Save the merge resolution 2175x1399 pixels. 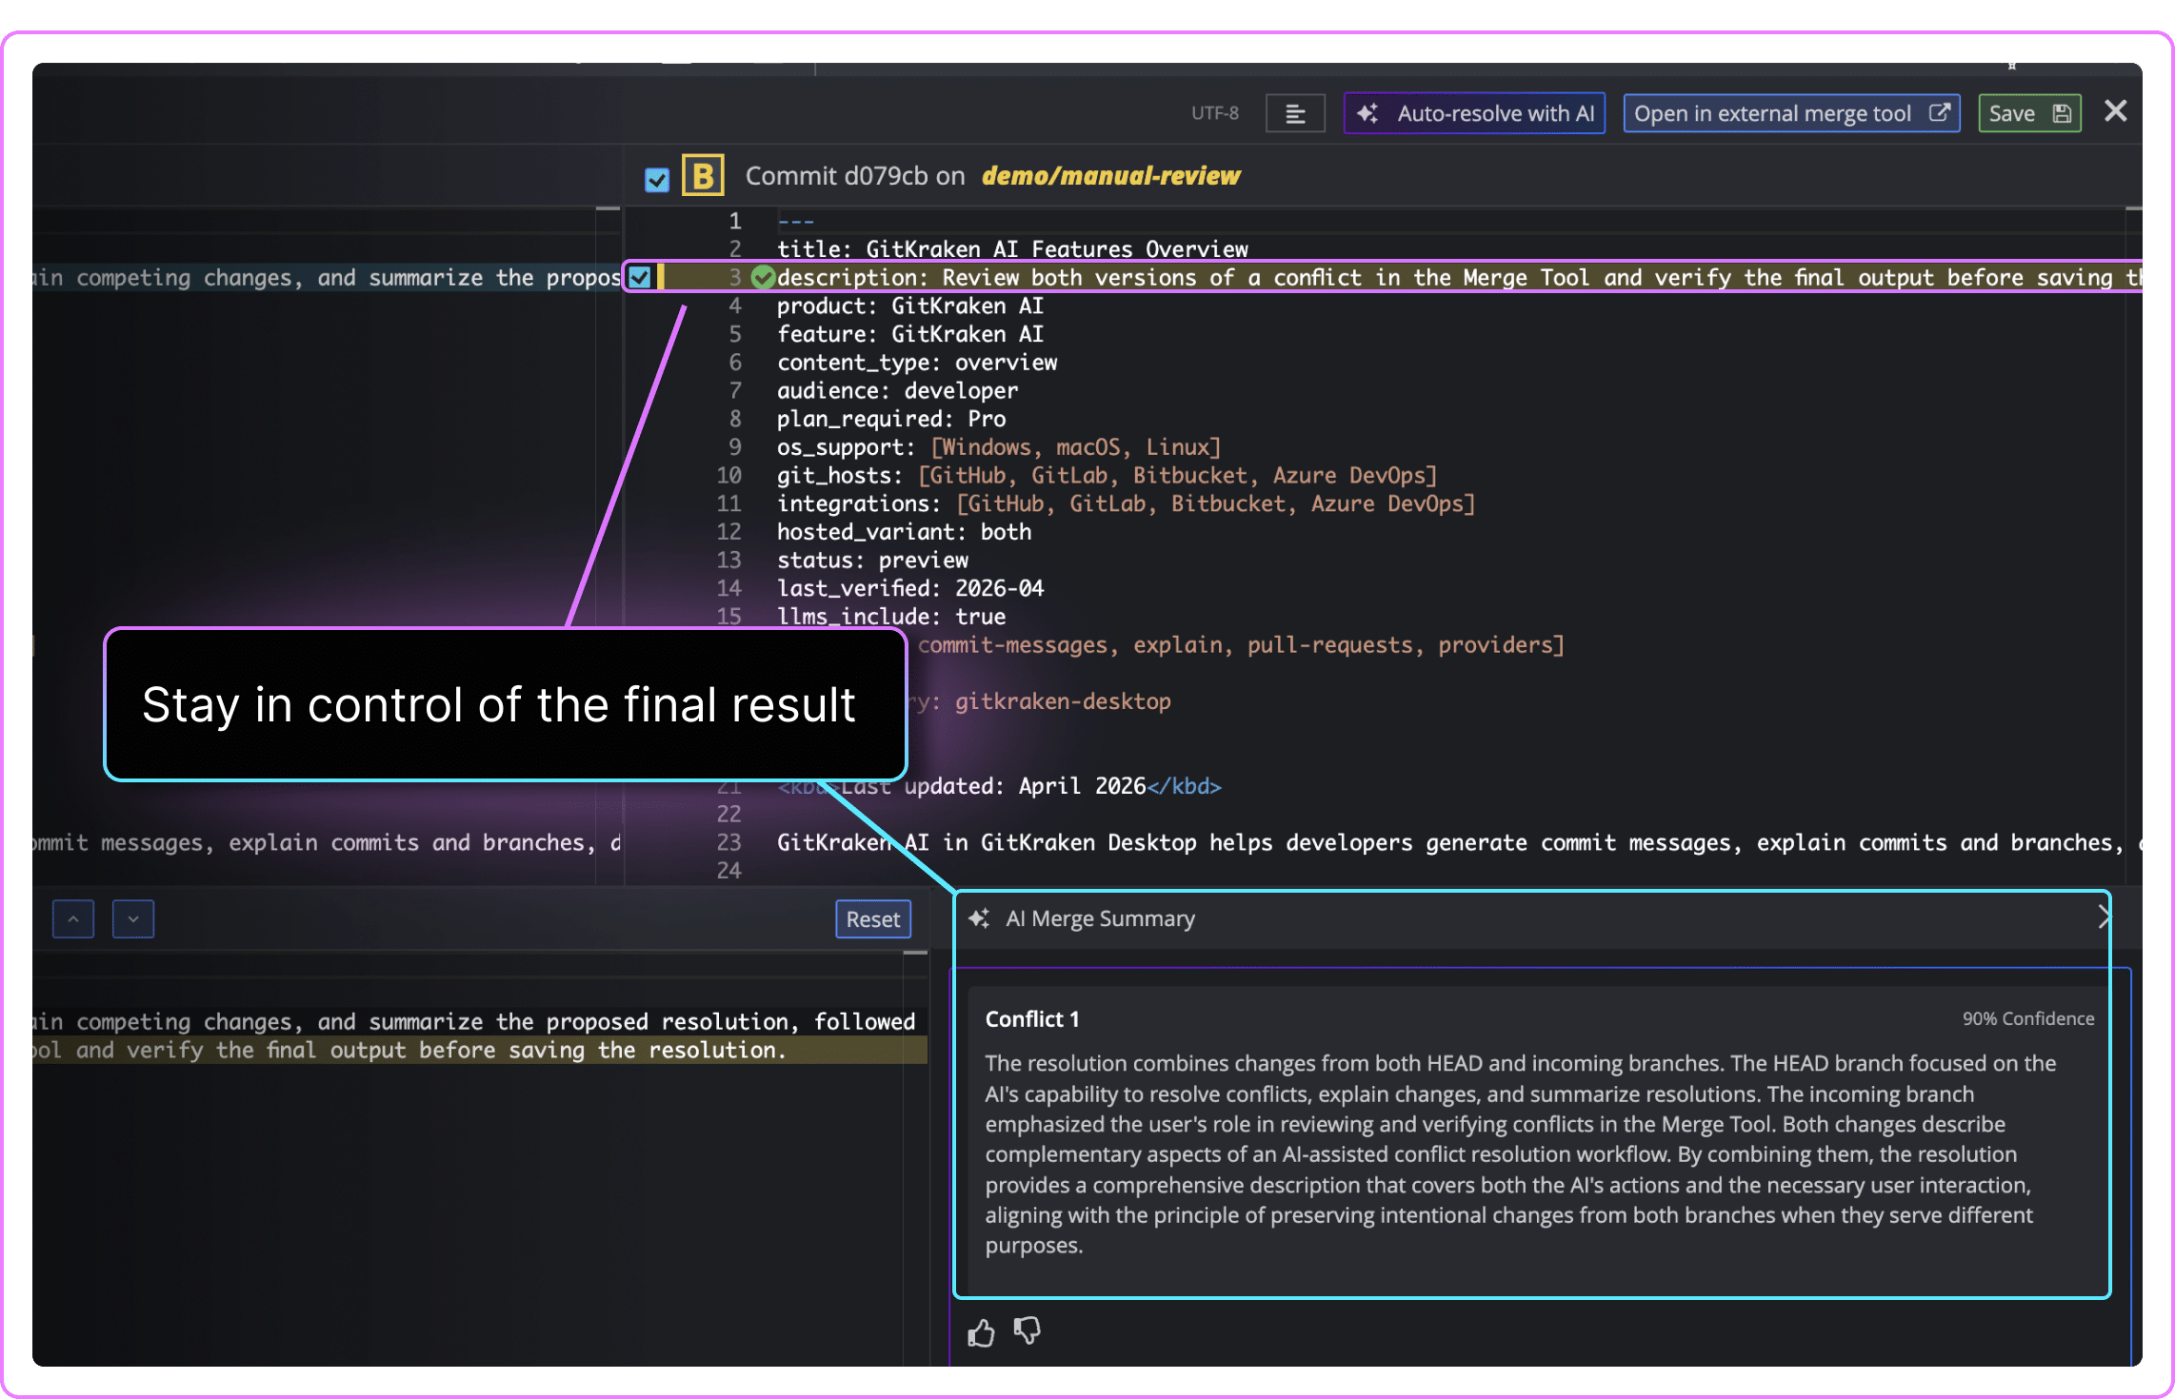click(2029, 113)
